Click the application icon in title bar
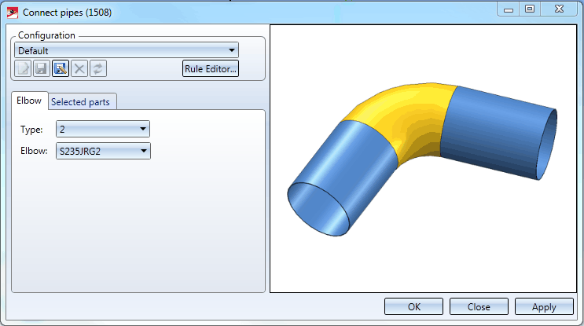 click(13, 13)
